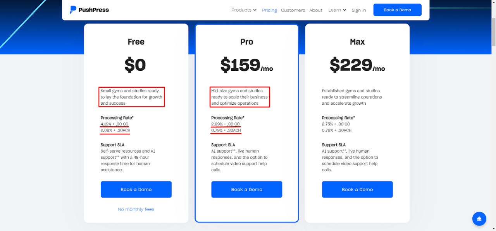
Task: Select the Pro plan $159 price
Action: tap(247, 65)
